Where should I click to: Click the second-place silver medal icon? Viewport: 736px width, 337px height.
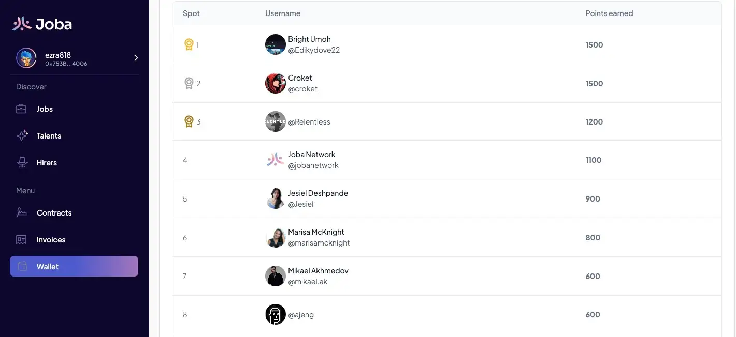(x=189, y=83)
